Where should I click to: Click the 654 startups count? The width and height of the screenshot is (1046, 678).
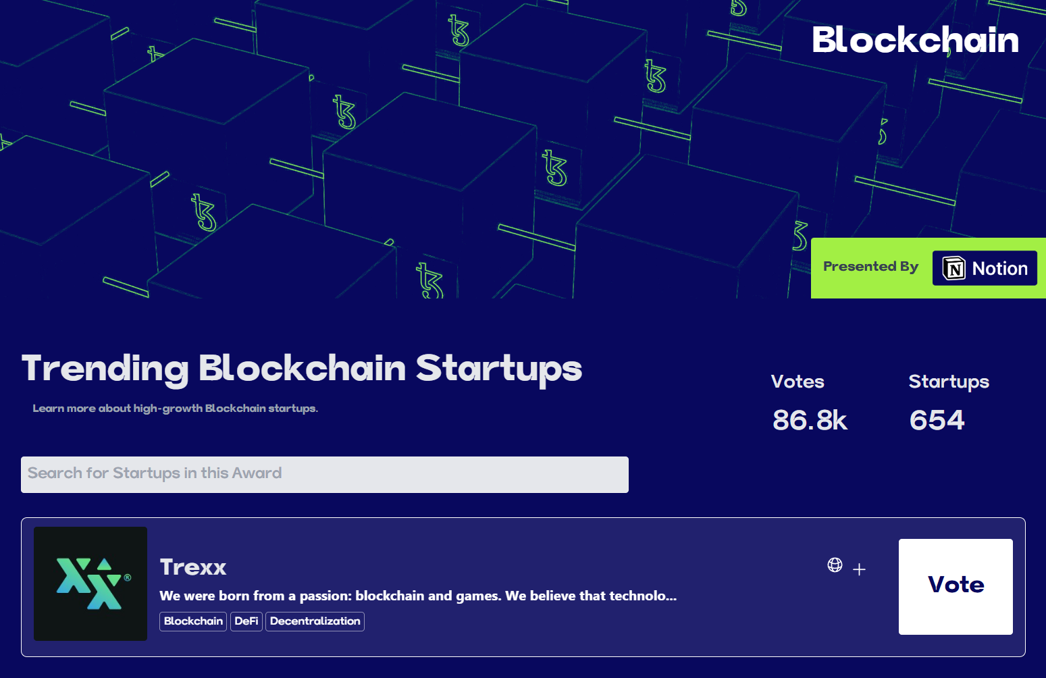[937, 420]
